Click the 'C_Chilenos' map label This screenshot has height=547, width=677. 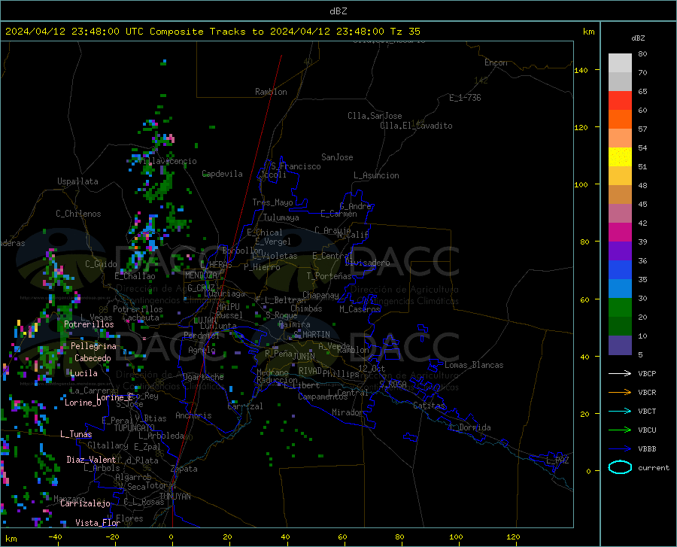point(78,214)
